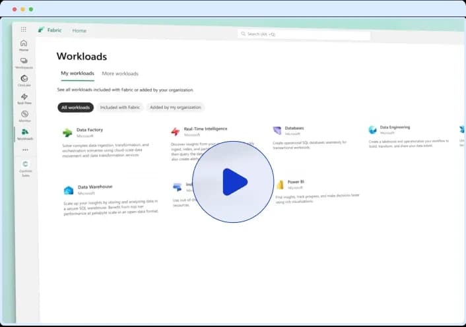Open the Data Warehouse workload title
This screenshot has height=327, width=466.
(x=95, y=187)
